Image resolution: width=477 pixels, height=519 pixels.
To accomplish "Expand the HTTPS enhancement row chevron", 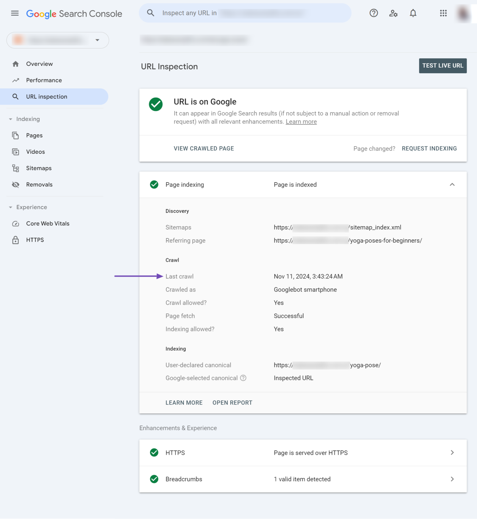I will 452,453.
